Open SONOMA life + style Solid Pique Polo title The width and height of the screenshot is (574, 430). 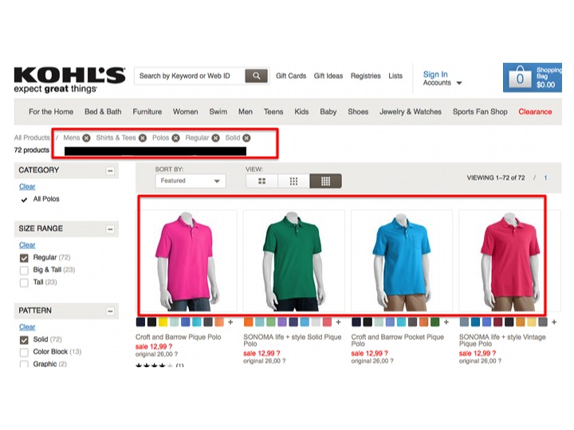292,340
